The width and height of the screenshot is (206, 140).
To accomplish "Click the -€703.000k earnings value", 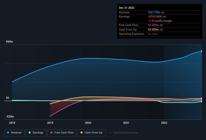I will pos(155,16).
